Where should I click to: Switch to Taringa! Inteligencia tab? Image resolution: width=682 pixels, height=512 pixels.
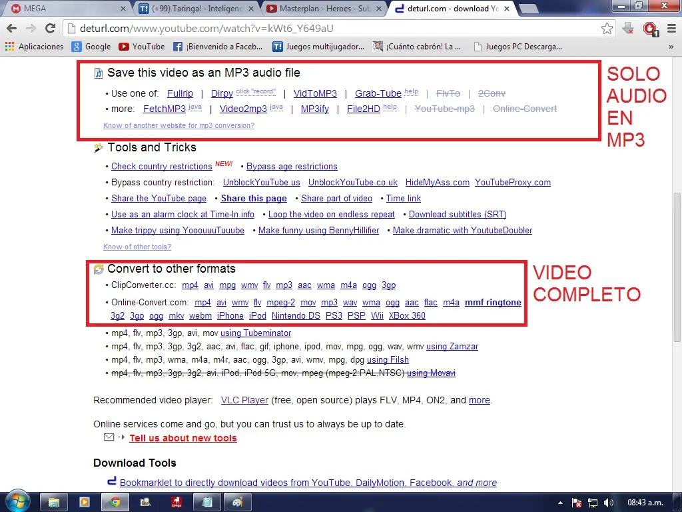tap(196, 8)
